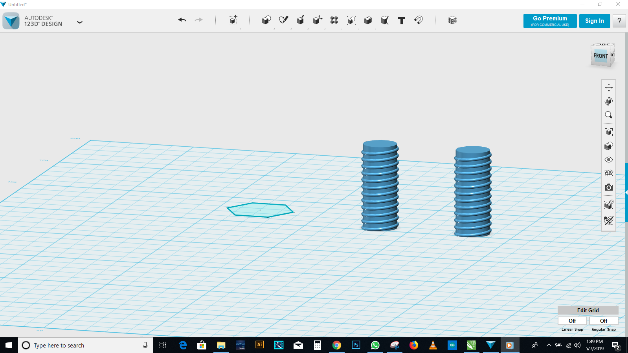Open the Modify tools
The width and height of the screenshot is (628, 353).
pyautogui.click(x=317, y=20)
